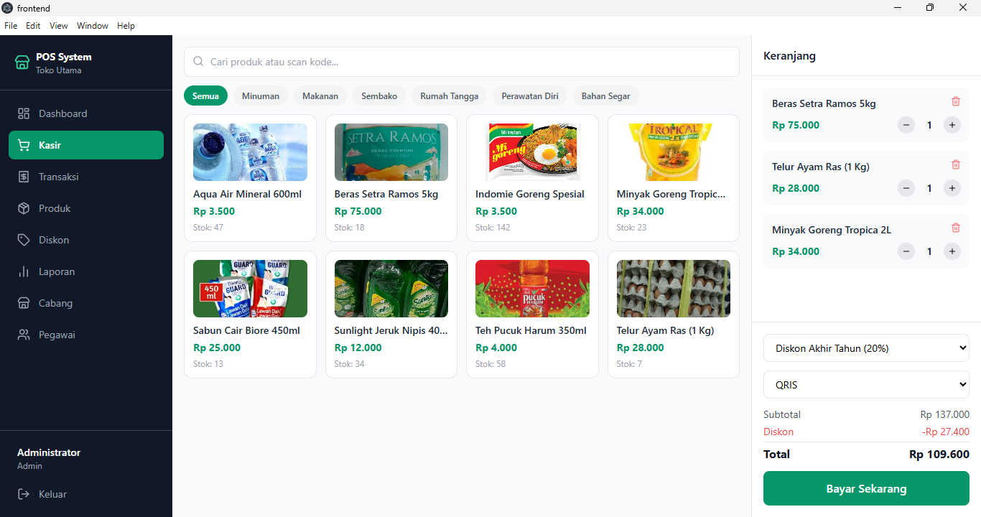Viewport: 981px width, 517px height.
Task: Open the Diskon Akhir Tahun discount dropdown
Action: pos(866,348)
